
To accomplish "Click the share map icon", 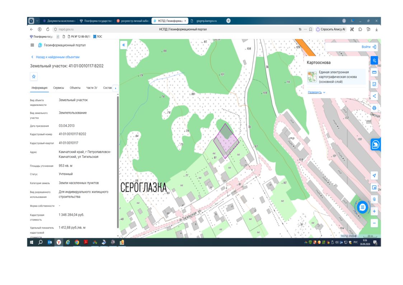I will (374, 96).
